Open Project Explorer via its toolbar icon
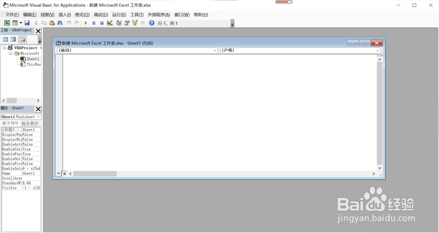Viewport: 439px width, 233px height. point(119,23)
